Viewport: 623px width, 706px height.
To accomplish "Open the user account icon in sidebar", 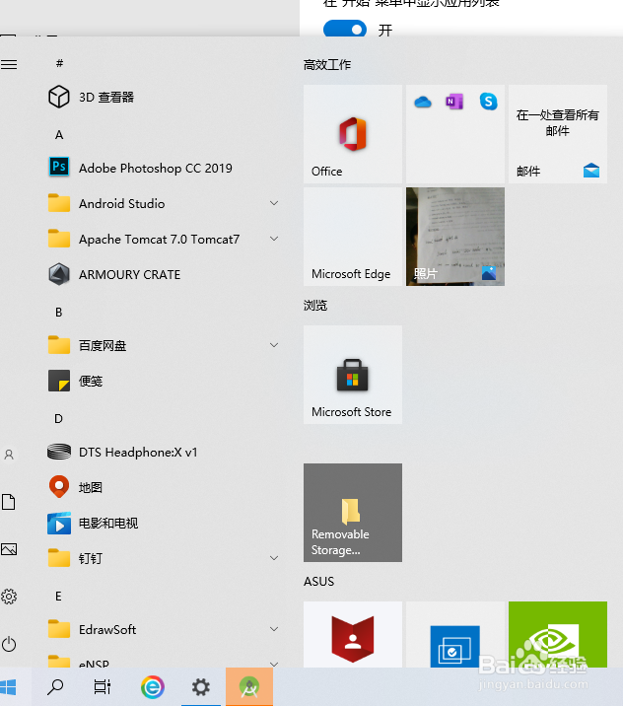I will [9, 455].
